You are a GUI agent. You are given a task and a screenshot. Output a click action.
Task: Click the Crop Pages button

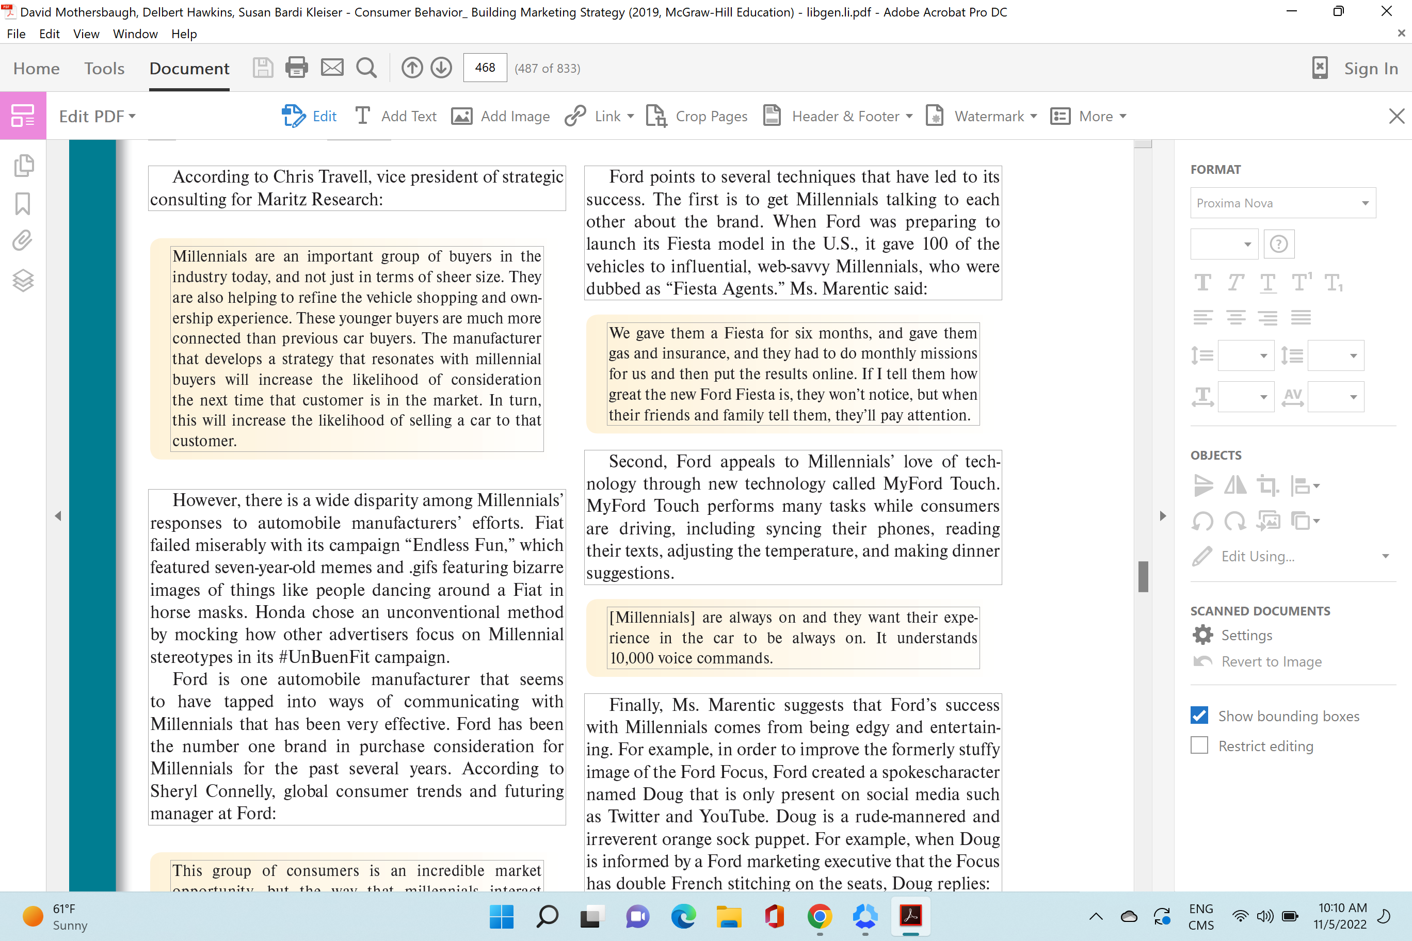pyautogui.click(x=696, y=116)
